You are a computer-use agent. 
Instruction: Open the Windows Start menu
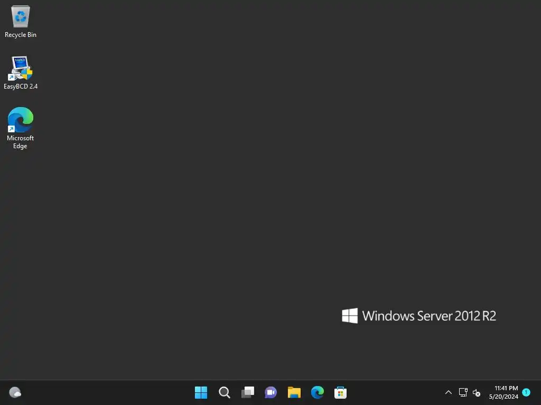201,392
